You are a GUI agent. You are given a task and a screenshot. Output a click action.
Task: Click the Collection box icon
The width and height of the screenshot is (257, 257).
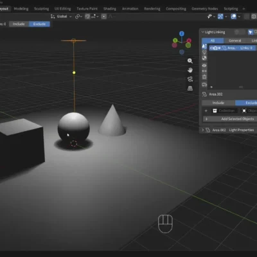pyautogui.click(x=215, y=111)
